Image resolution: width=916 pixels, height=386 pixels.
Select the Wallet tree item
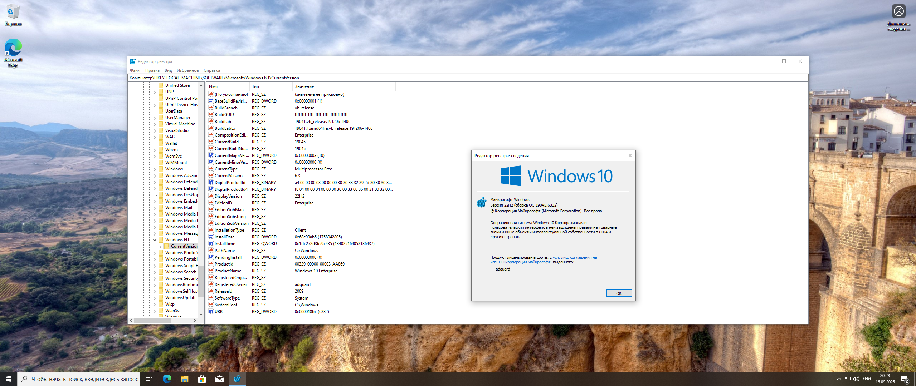click(x=171, y=143)
